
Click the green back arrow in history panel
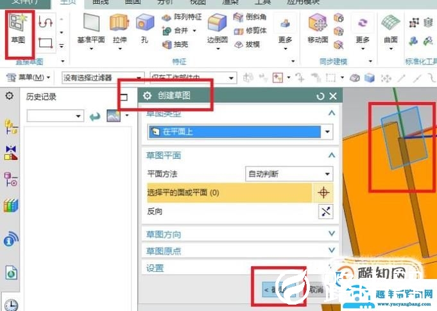tap(95, 116)
